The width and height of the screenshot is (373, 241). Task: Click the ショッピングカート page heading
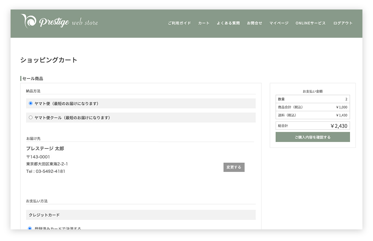(49, 60)
